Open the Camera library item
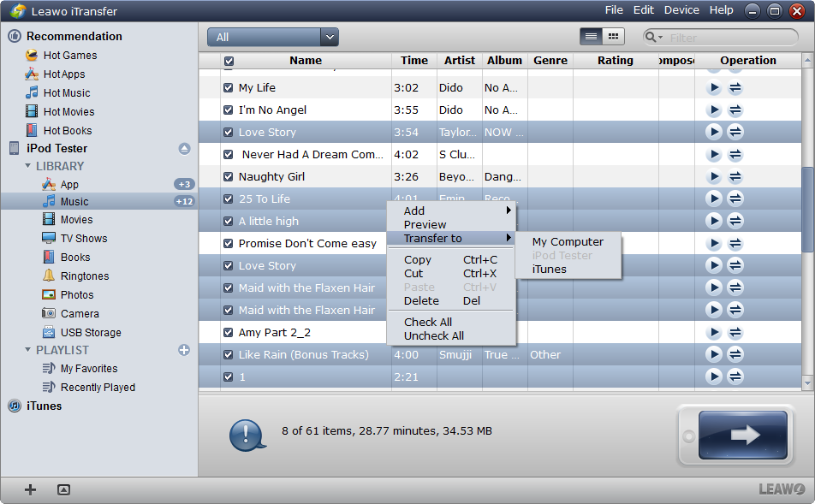Image resolution: width=815 pixels, height=504 pixels. pos(79,313)
